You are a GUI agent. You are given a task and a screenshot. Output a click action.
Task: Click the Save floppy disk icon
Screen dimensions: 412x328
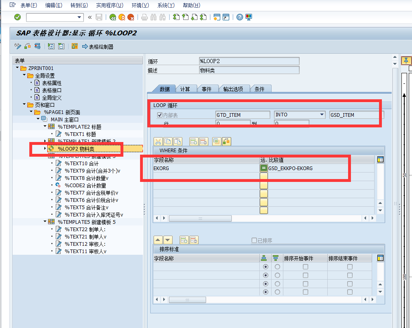coord(99,17)
